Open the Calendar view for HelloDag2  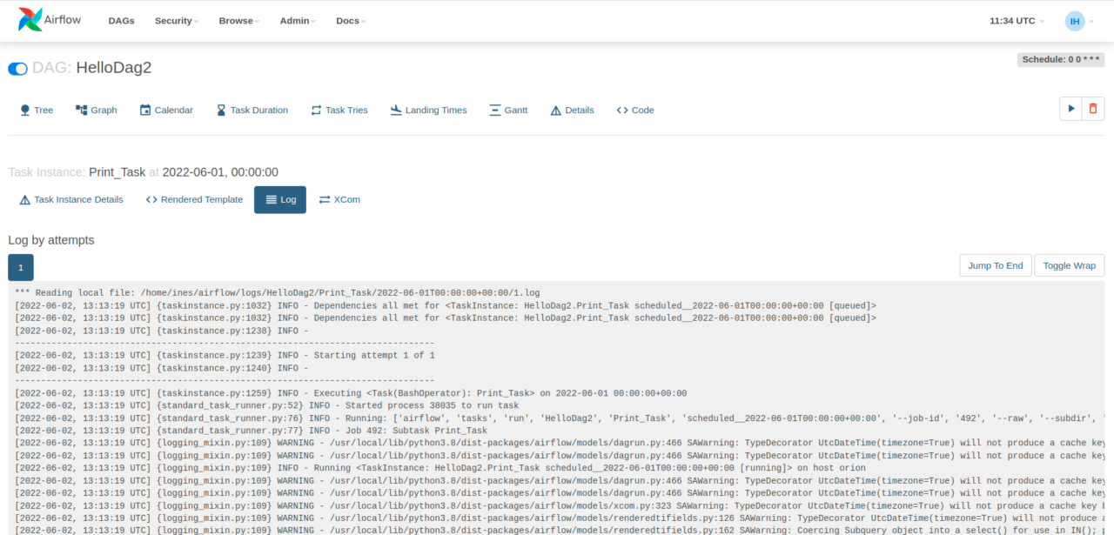click(x=166, y=110)
